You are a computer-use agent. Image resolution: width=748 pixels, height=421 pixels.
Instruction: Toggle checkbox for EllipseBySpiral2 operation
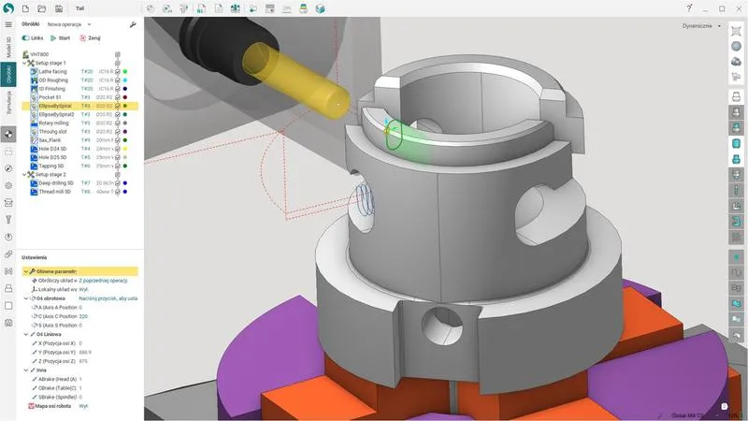click(x=118, y=114)
